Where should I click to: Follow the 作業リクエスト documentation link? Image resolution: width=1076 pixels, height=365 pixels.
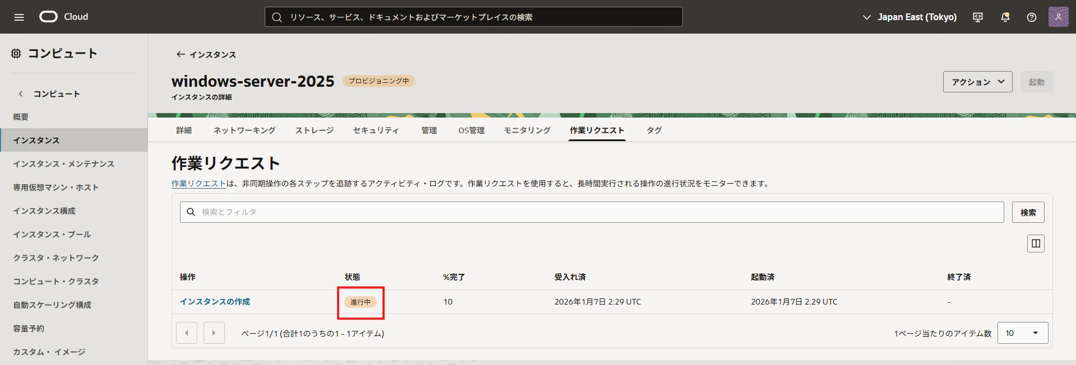click(198, 184)
